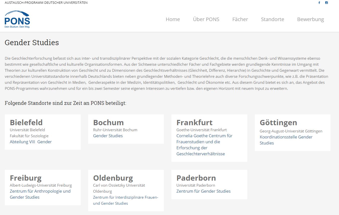The height and width of the screenshot is (215, 339).
Task: Open the Instagram icon link
Action: click(326, 3)
